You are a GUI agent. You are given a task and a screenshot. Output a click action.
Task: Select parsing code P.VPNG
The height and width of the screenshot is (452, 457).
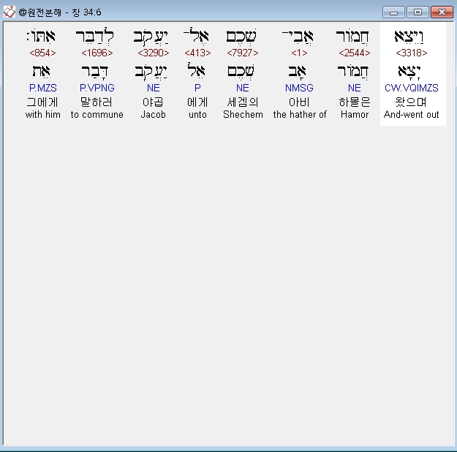[x=97, y=88]
